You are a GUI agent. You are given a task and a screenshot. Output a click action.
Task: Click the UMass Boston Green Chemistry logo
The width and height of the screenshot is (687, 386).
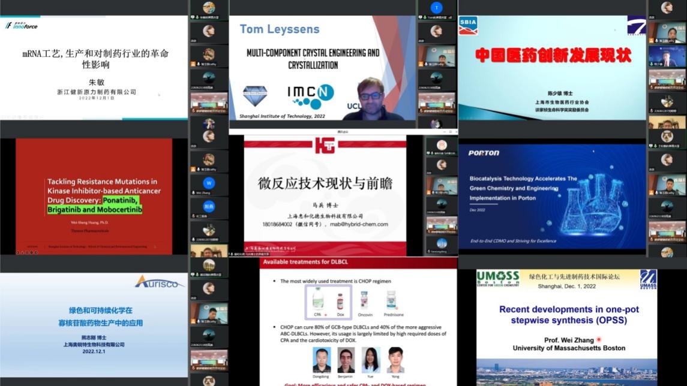497,279
